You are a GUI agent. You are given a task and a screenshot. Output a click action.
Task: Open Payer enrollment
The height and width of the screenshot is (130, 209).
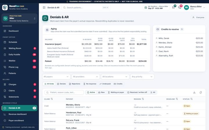(x=19, y=120)
